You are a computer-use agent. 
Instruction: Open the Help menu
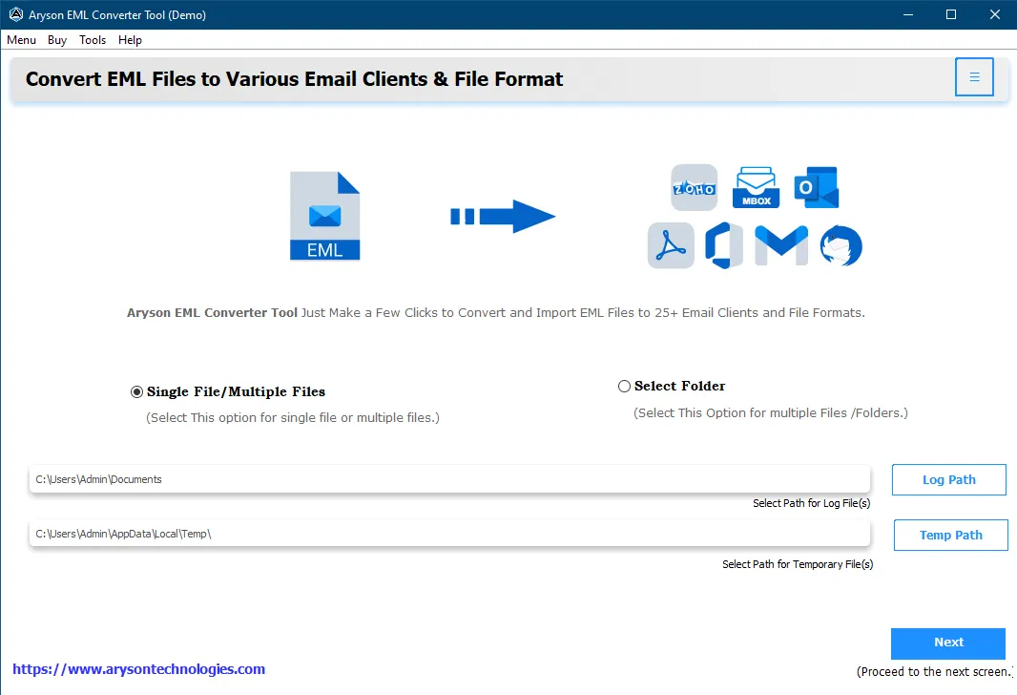(x=130, y=39)
